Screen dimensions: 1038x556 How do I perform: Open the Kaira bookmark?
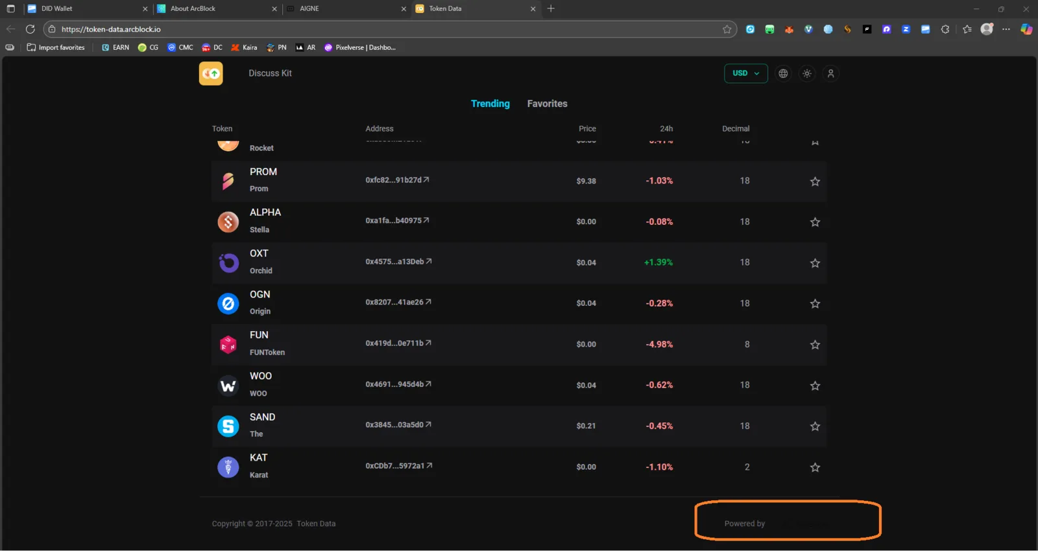point(244,47)
